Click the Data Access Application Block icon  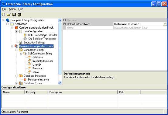click(16, 46)
